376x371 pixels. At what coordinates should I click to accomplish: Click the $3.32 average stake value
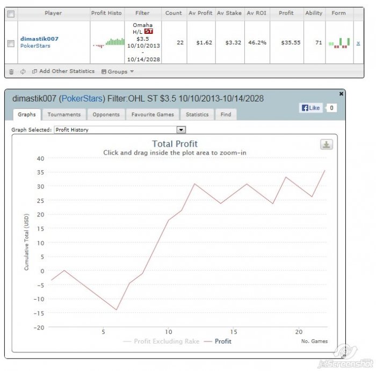(x=233, y=42)
